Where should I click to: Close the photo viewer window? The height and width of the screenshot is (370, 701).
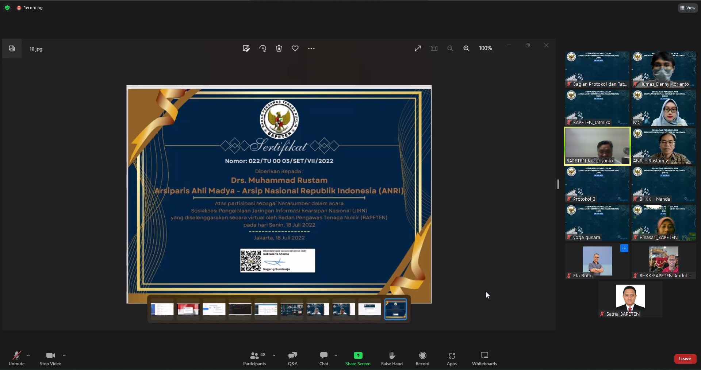[x=546, y=45]
